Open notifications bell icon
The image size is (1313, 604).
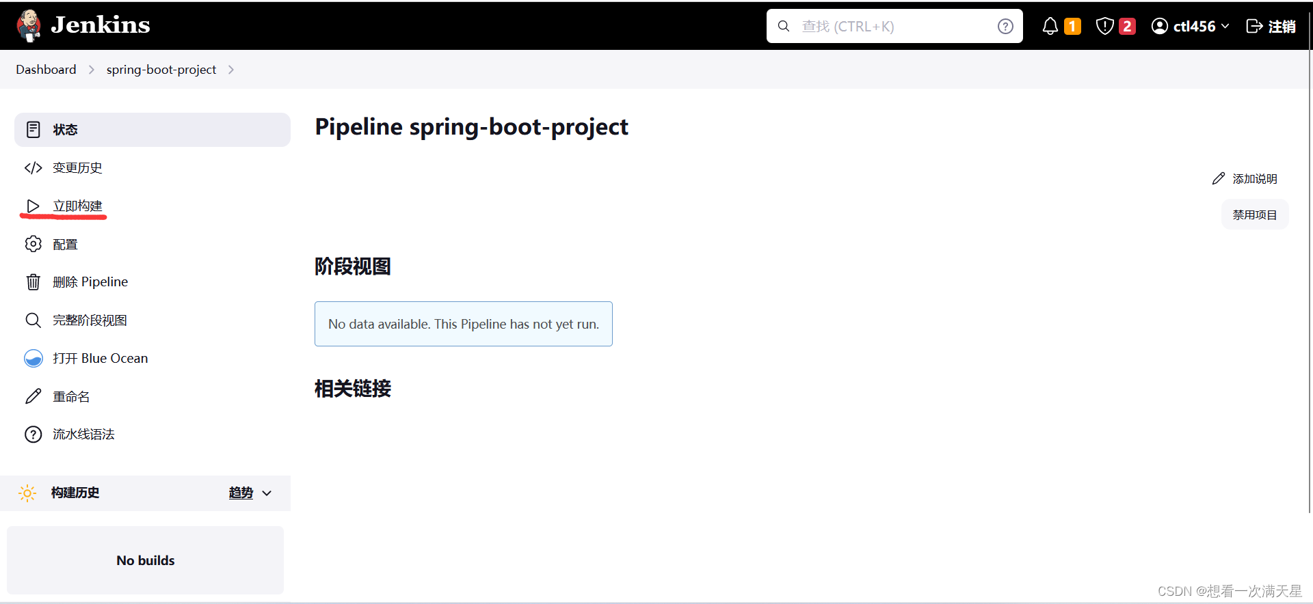point(1050,26)
